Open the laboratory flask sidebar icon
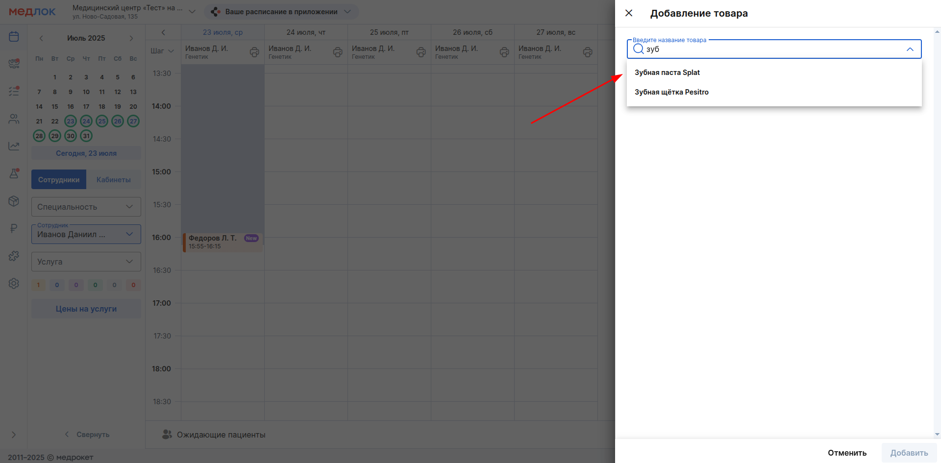Image resolution: width=941 pixels, height=463 pixels. pos(14,173)
